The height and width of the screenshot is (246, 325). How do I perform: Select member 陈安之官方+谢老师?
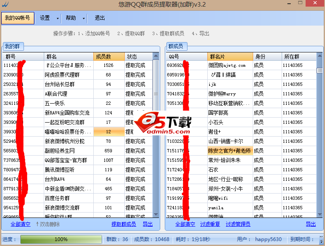point(241,151)
